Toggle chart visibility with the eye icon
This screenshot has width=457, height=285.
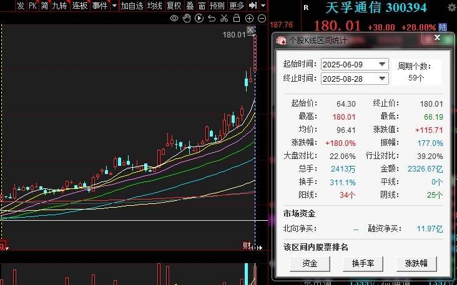click(175, 18)
